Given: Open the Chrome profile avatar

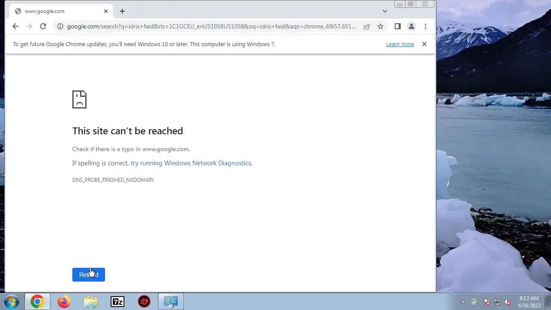Looking at the screenshot, I should pos(412,26).
